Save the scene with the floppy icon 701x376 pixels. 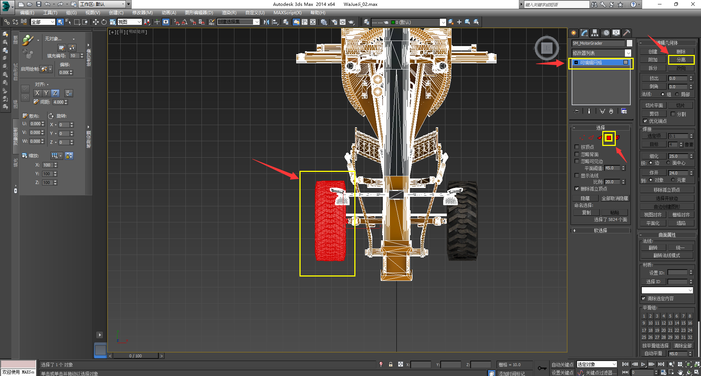38,4
